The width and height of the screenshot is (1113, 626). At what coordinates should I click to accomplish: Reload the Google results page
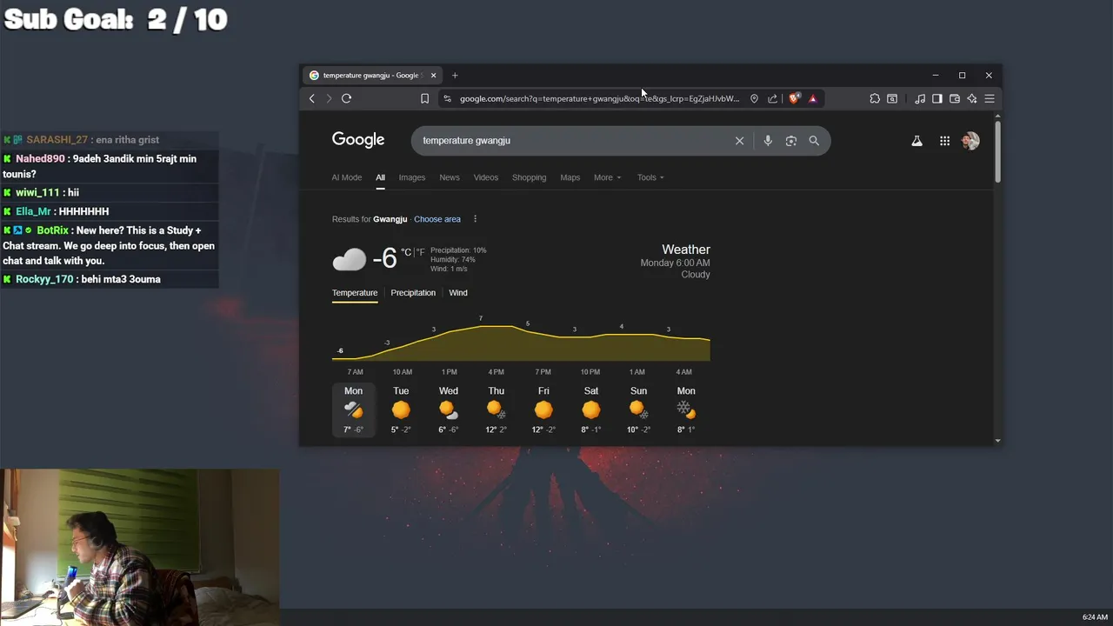(346, 98)
